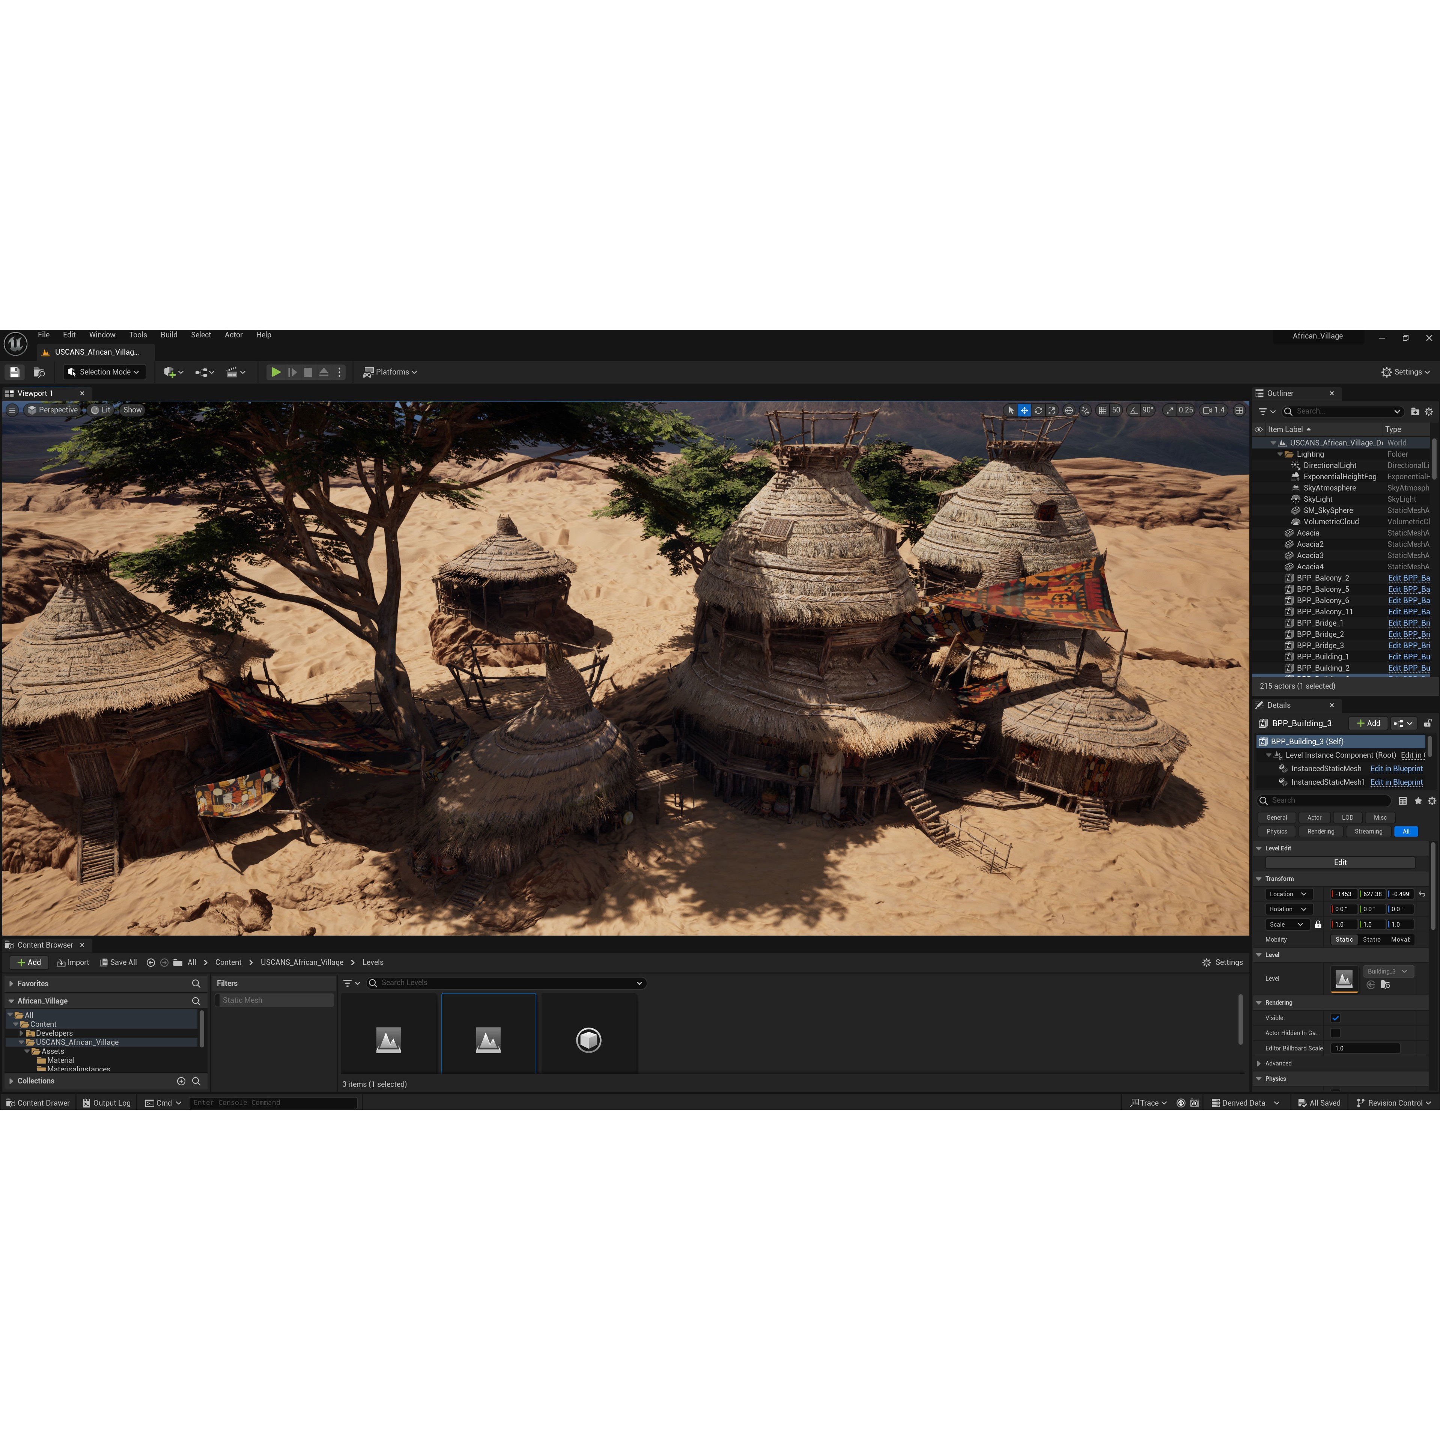
Task: Toggle the Scale lock icon in Transform
Action: click(1318, 924)
